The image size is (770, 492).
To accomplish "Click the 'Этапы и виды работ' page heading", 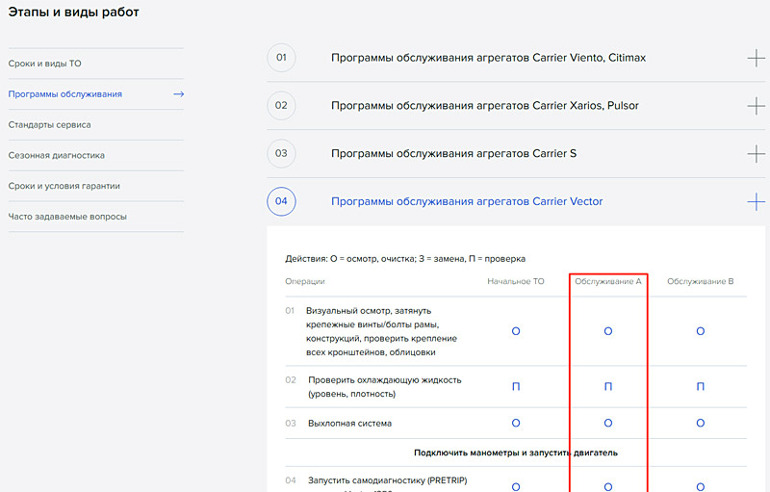I will 74,13.
